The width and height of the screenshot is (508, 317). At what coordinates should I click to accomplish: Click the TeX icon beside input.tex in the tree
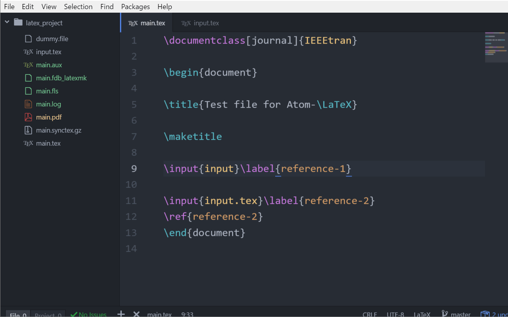[28, 52]
